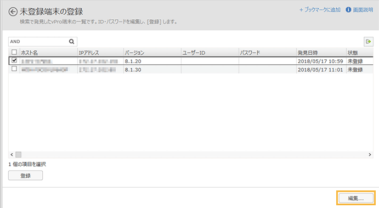Sort by パスワード column header

[268, 53]
